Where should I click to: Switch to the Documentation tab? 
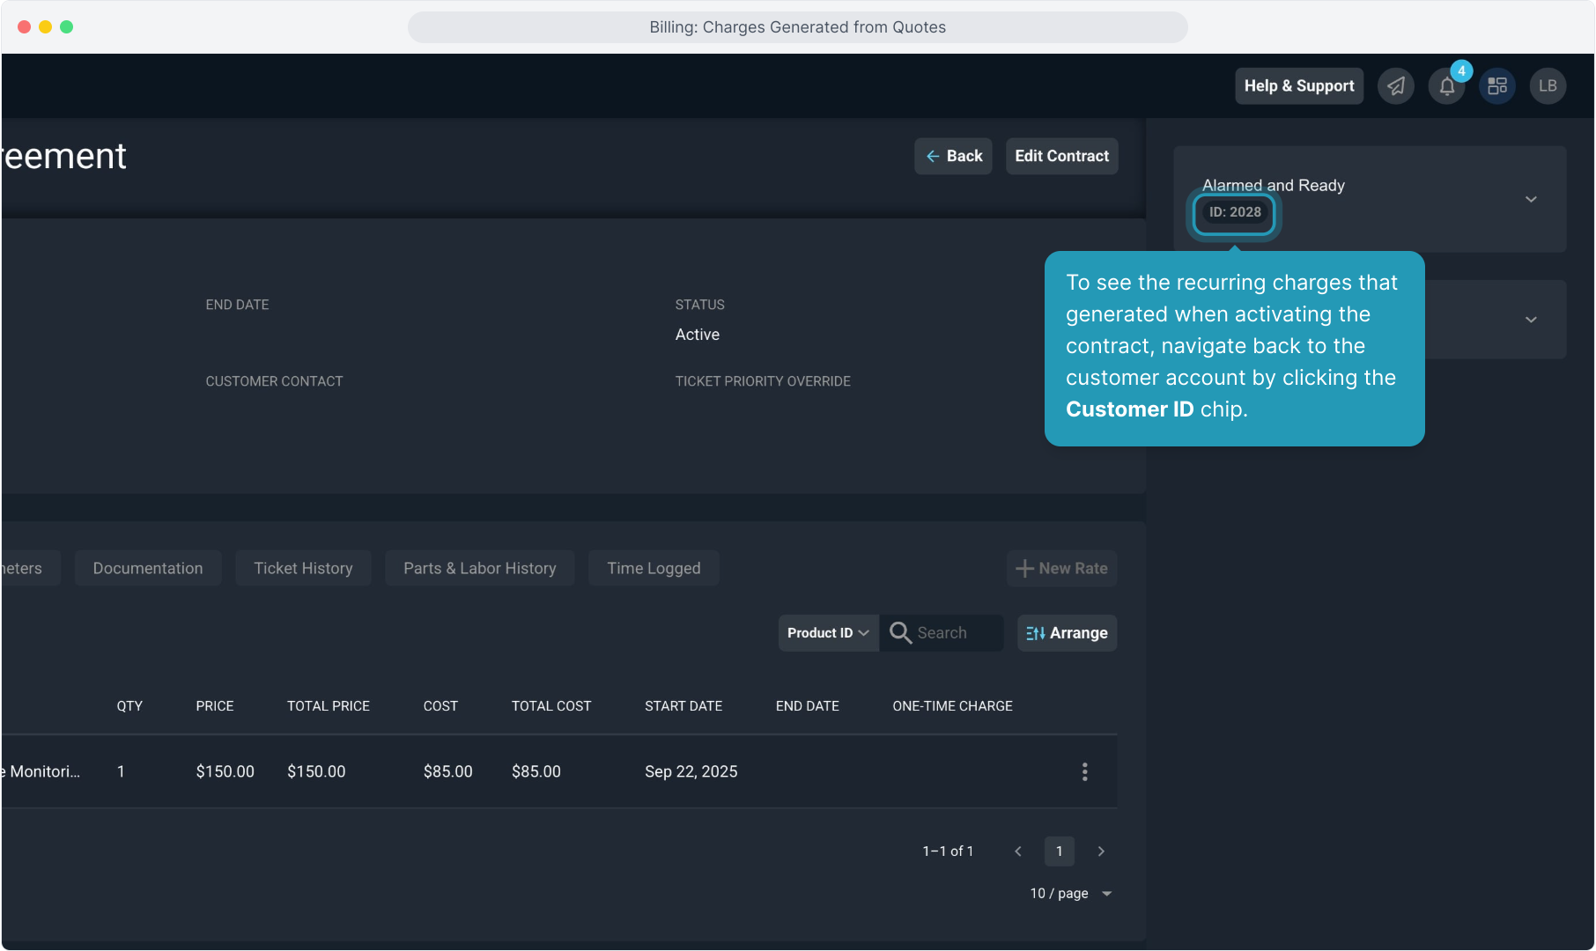148,569
